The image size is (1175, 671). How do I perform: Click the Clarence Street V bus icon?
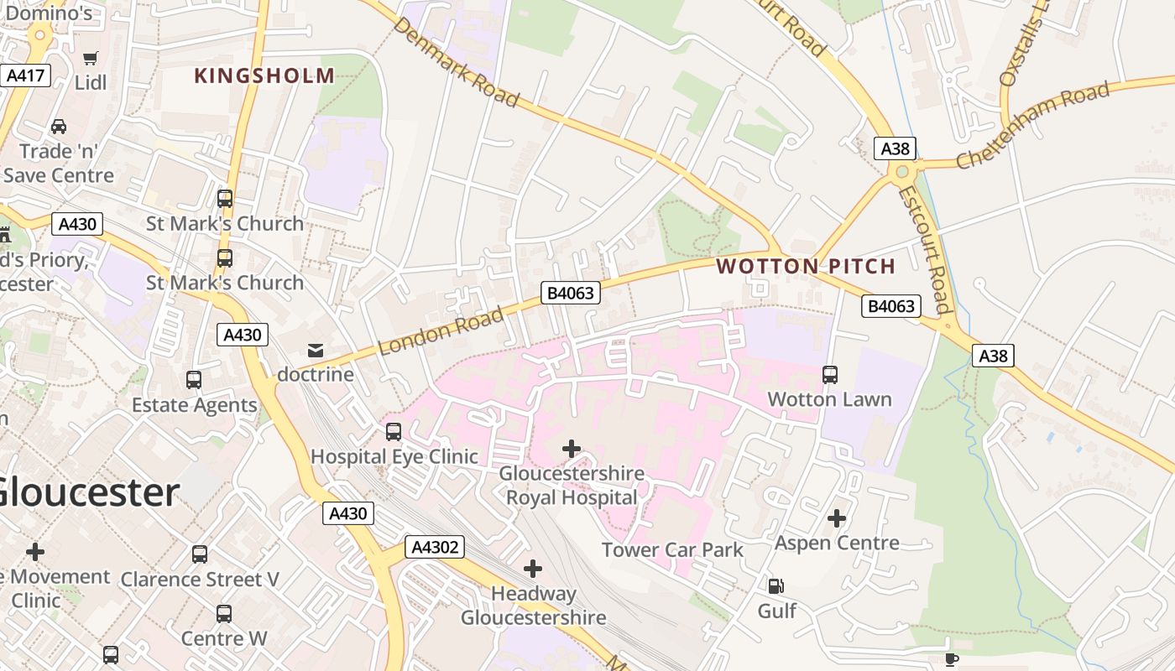point(200,554)
